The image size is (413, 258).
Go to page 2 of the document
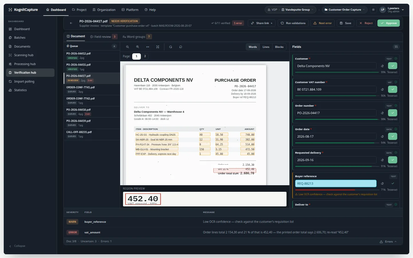[x=145, y=56]
